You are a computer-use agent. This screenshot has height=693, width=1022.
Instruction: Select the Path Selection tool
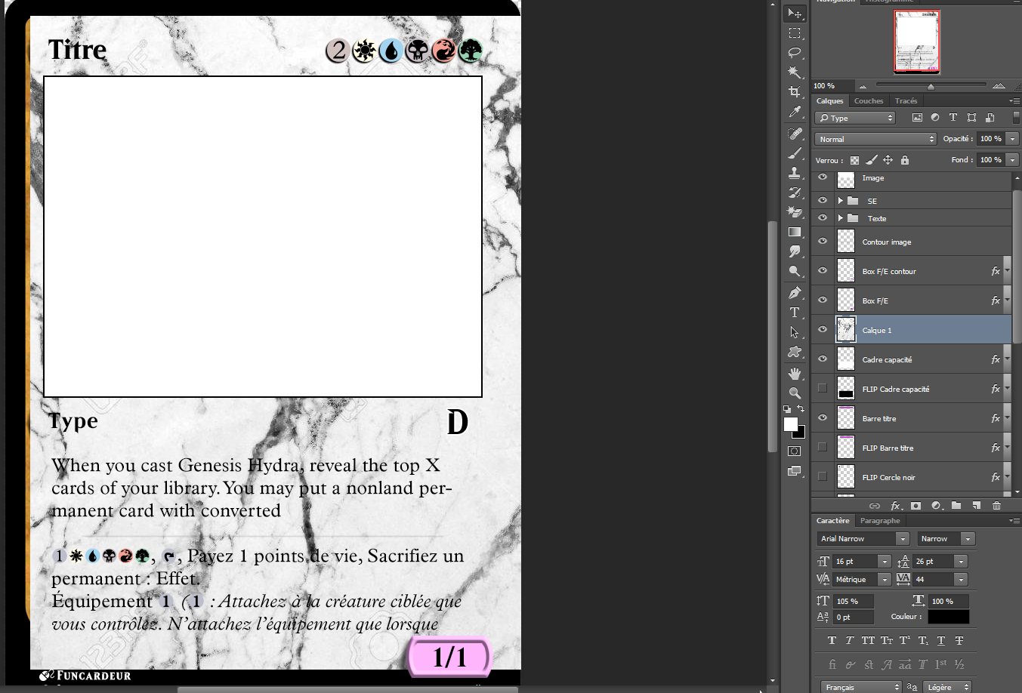(x=795, y=332)
